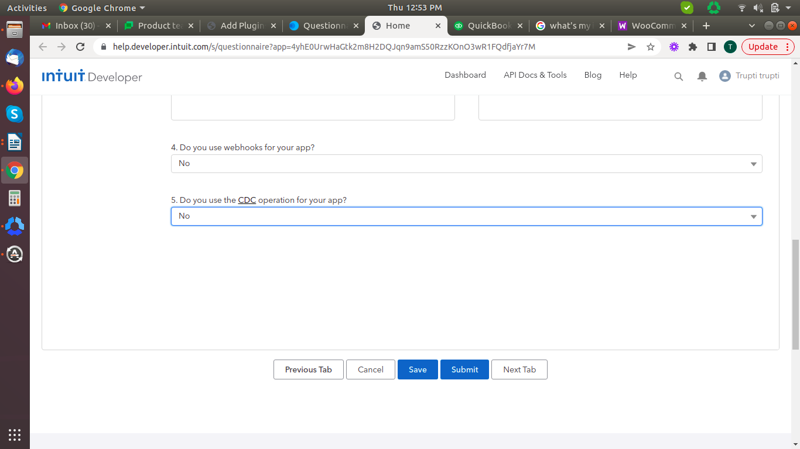The height and width of the screenshot is (449, 800).
Task: Open the CDC operation dropdown
Action: pyautogui.click(x=466, y=216)
